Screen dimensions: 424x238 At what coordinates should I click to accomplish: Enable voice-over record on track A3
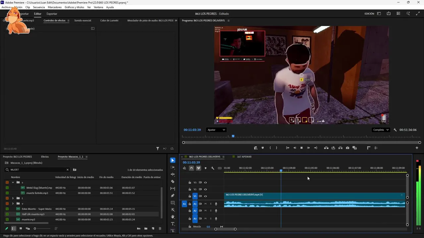point(216,218)
